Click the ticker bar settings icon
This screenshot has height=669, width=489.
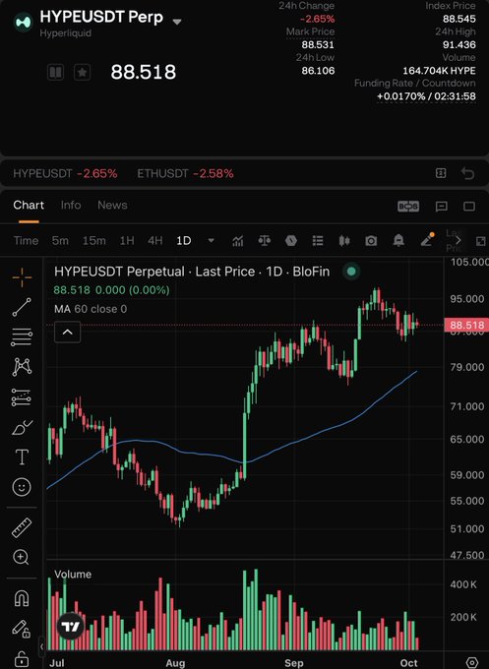pos(441,173)
